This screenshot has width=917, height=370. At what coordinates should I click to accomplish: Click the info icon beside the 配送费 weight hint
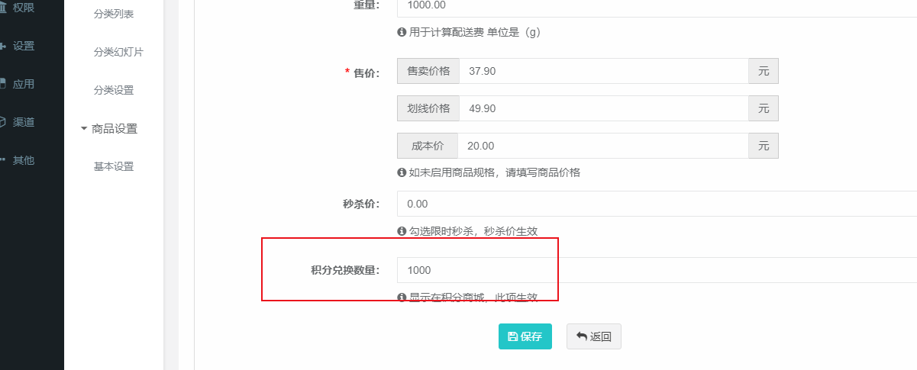pyautogui.click(x=402, y=33)
